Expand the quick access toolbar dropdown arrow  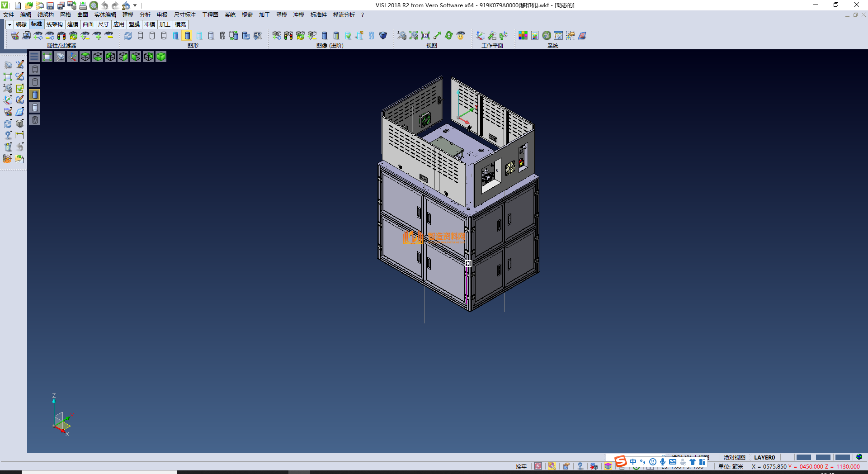coord(135,5)
